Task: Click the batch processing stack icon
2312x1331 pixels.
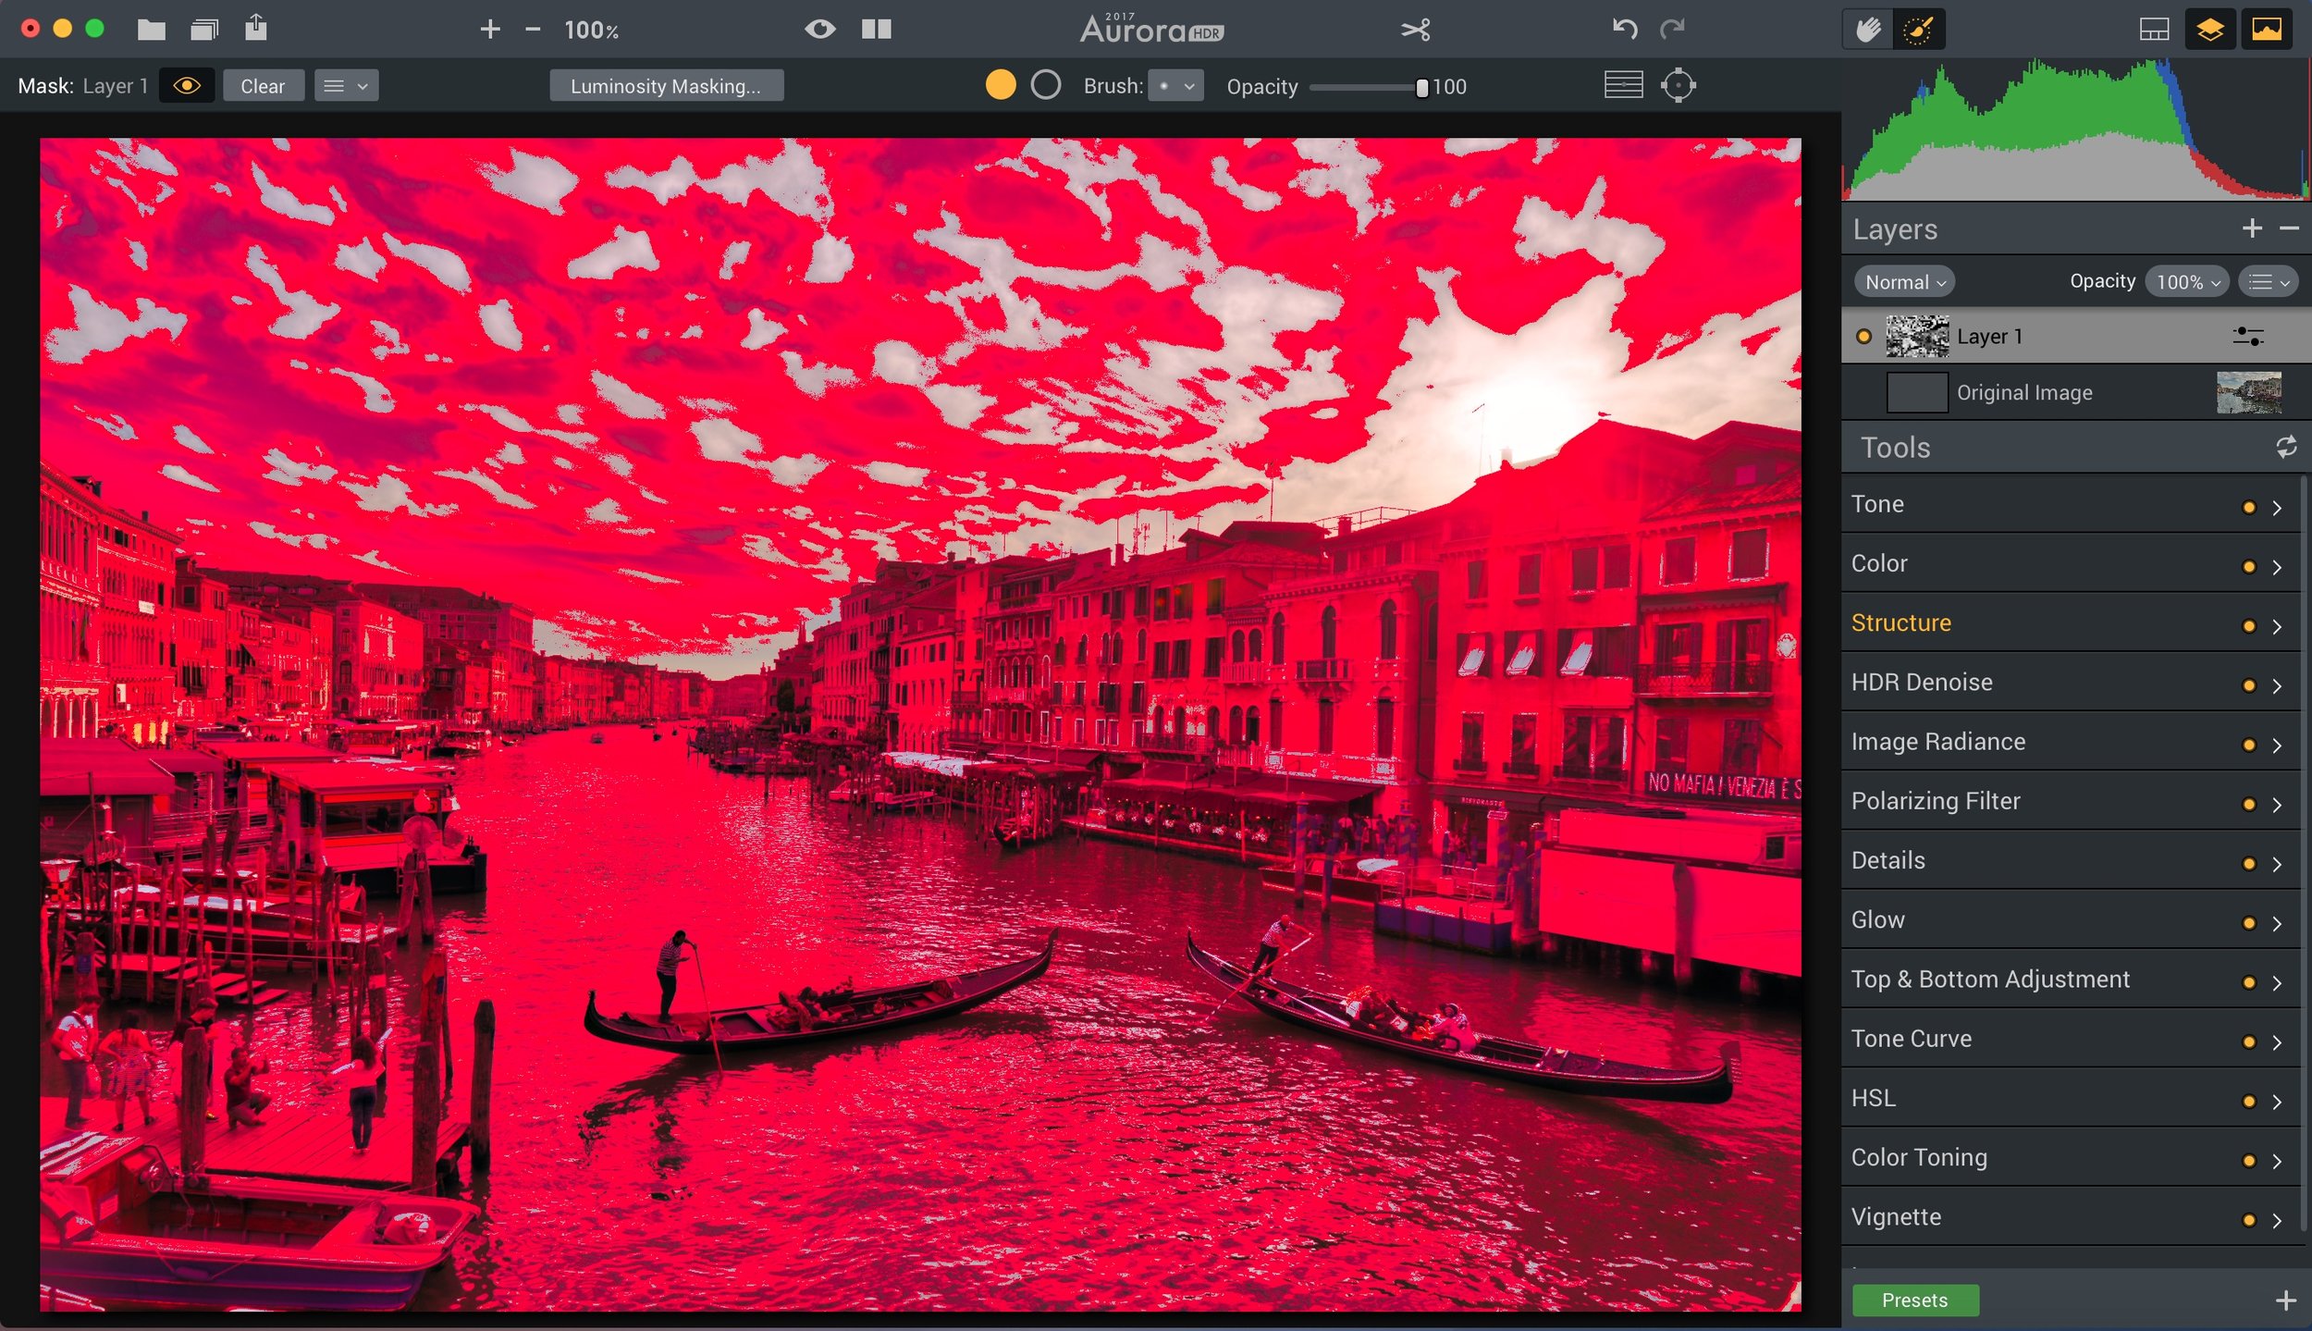Action: [204, 30]
